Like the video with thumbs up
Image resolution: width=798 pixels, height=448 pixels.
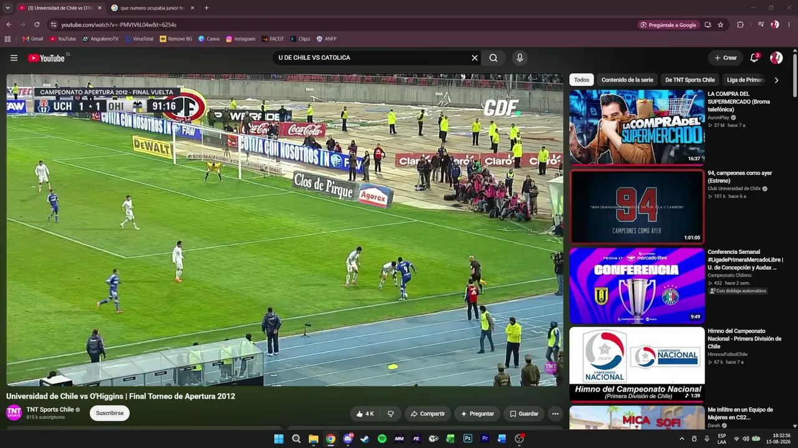coord(365,414)
